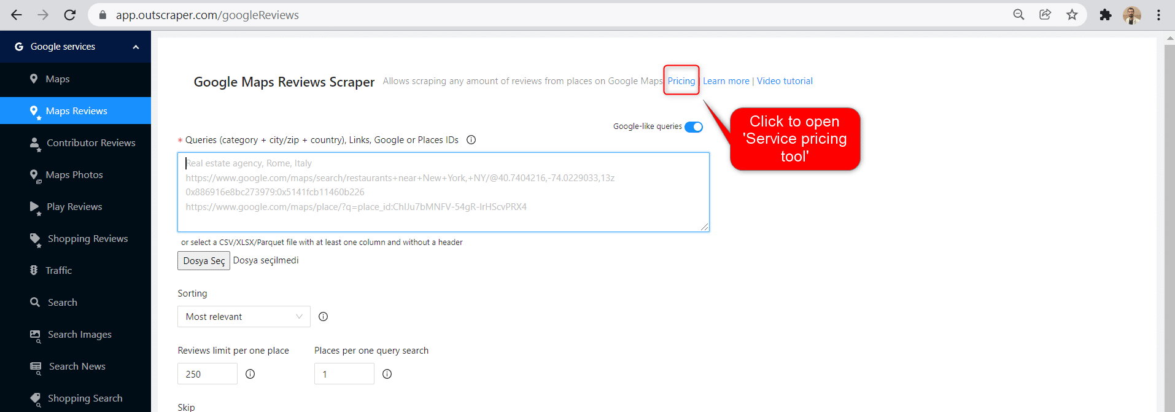Open Contributor Reviews in sidebar
Screen dimensions: 1175x412
click(76, 142)
